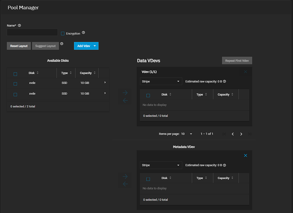The image size is (293, 213).
Task: Click right arrow to add disks to Data VDev
Action: click(125, 93)
